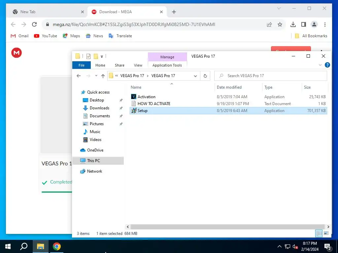338x253 pixels.
Task: Open Translate bookmark
Action: pos(120,36)
